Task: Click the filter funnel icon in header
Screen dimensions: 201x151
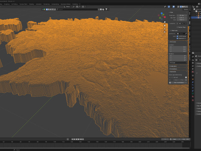Action: (x=106, y=9)
